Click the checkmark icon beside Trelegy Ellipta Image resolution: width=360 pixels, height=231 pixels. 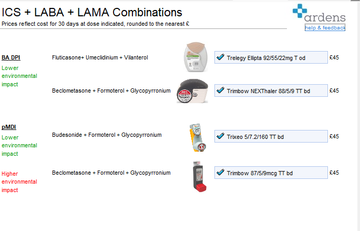[221, 57]
